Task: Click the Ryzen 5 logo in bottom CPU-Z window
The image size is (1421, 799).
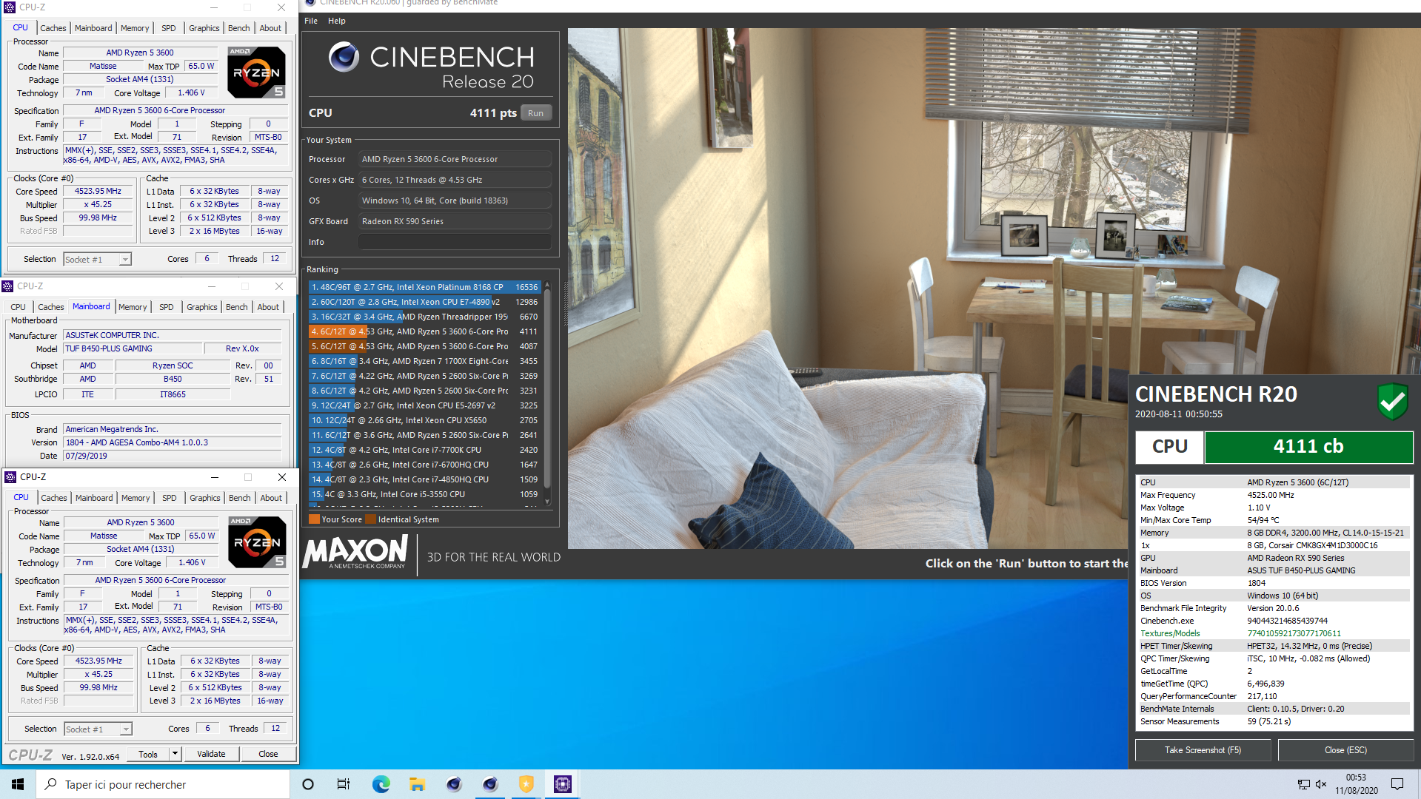Action: click(257, 542)
